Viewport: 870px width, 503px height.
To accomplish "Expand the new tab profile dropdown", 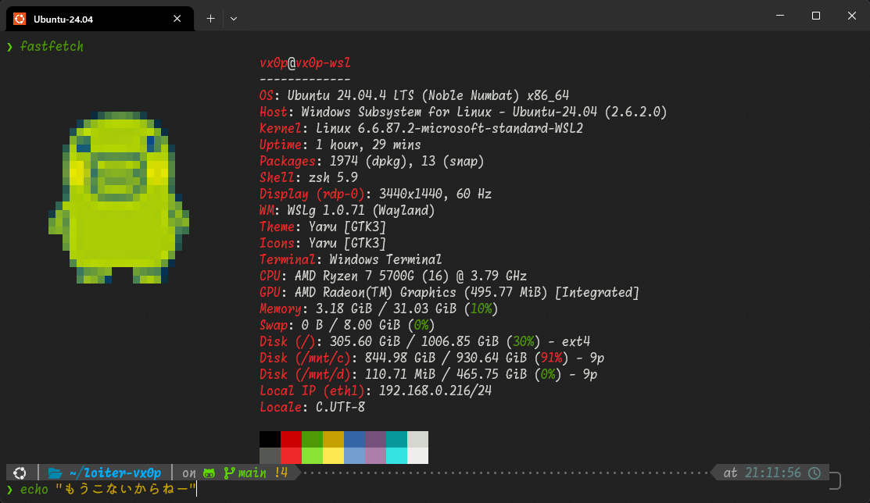I will tap(234, 19).
